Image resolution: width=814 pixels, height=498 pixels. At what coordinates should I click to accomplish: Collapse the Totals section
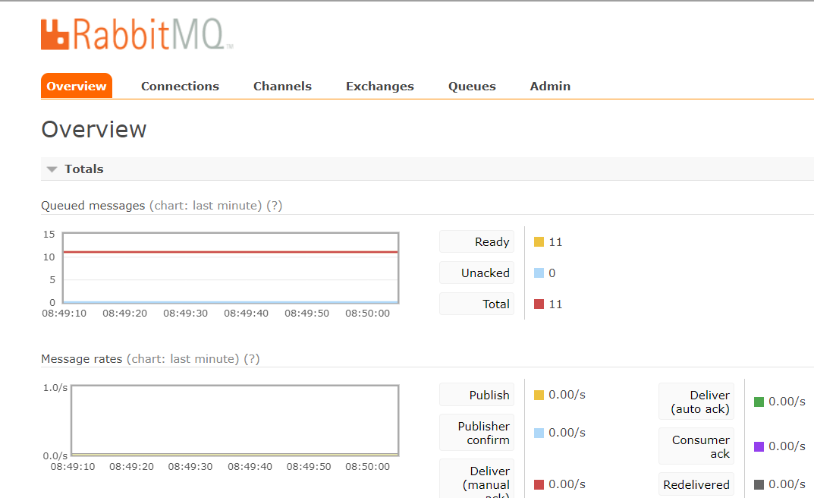51,169
